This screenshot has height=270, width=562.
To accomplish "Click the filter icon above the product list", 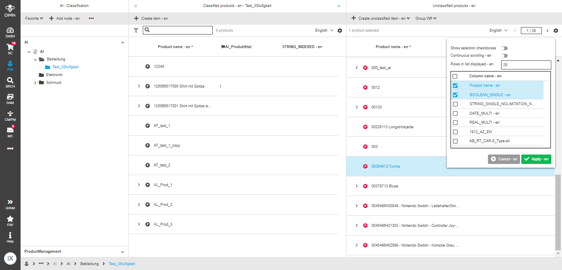I will [136, 30].
